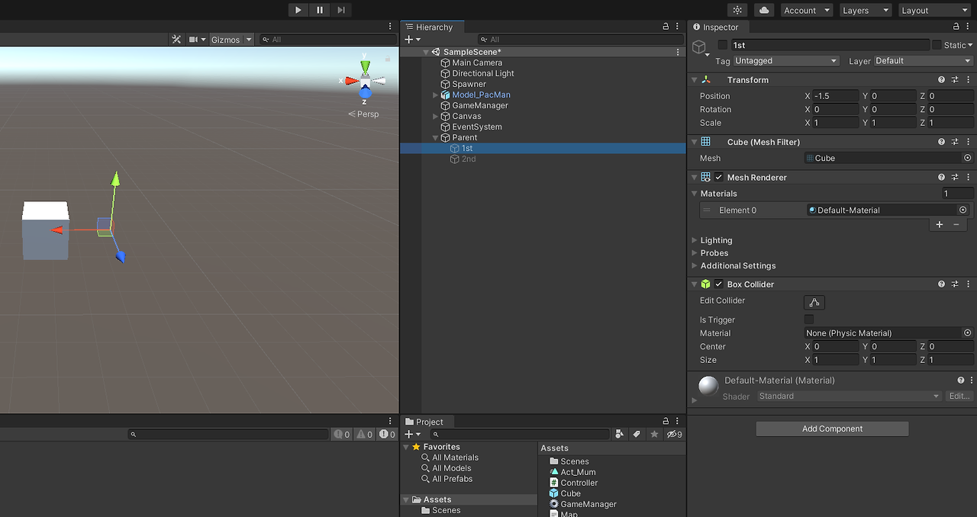The image size is (977, 517).
Task: Enter Play mode in the editor
Action: coord(298,9)
